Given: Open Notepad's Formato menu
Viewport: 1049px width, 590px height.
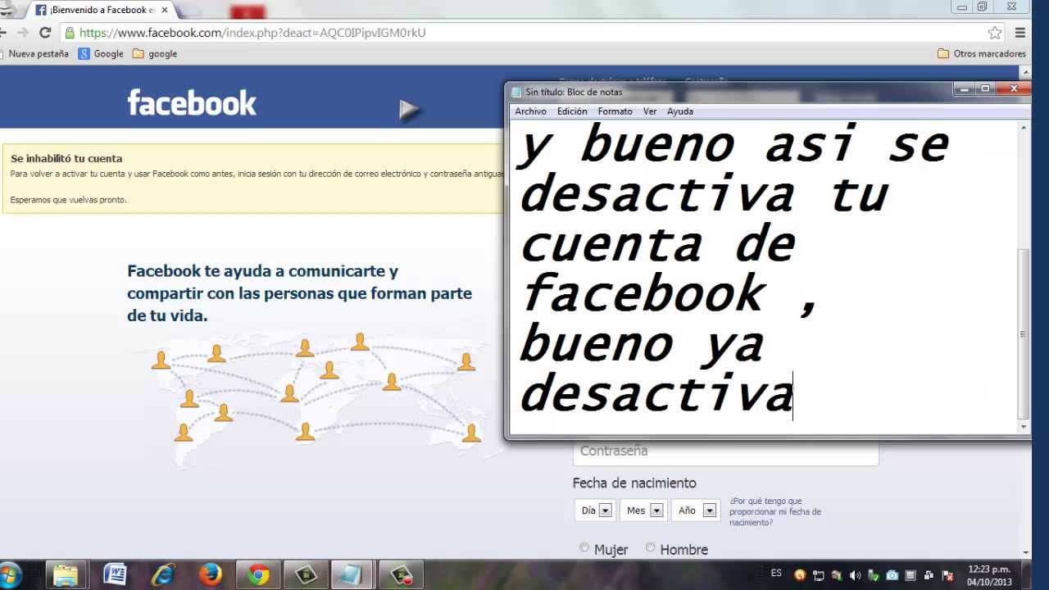Looking at the screenshot, I should (x=615, y=111).
